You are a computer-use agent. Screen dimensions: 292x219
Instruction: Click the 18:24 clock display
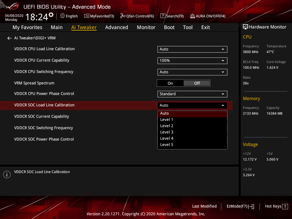(37, 17)
